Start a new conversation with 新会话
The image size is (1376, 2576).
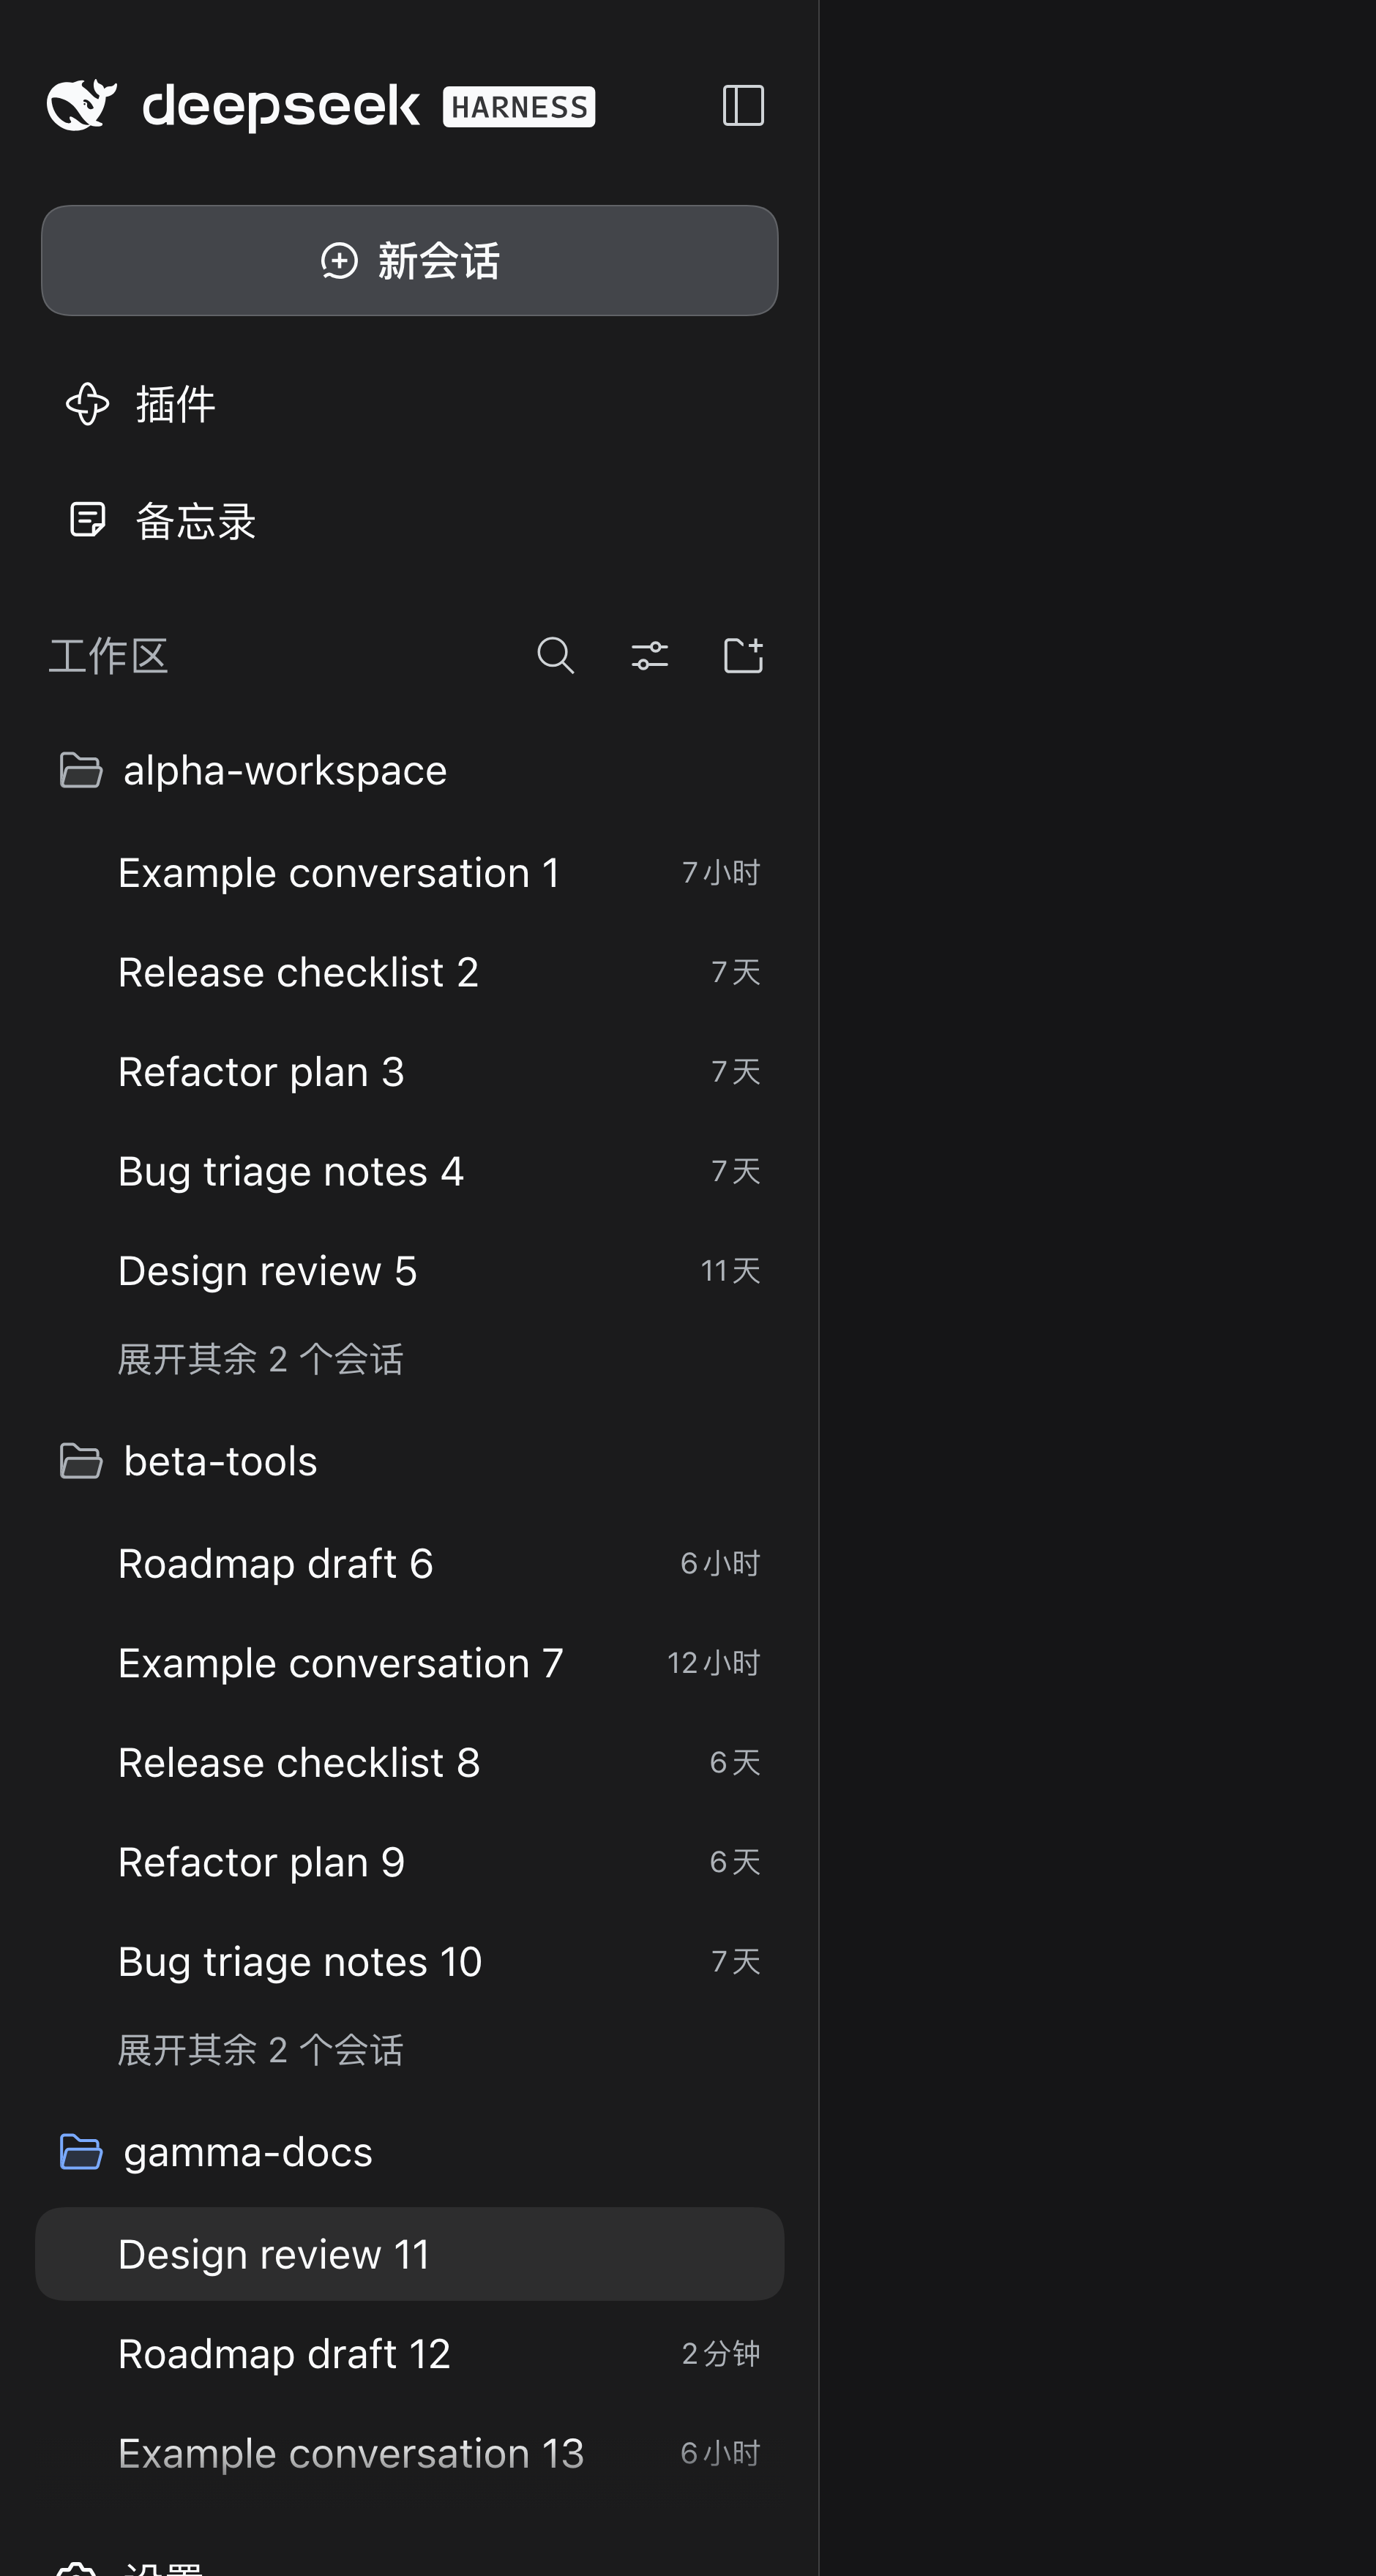point(409,261)
